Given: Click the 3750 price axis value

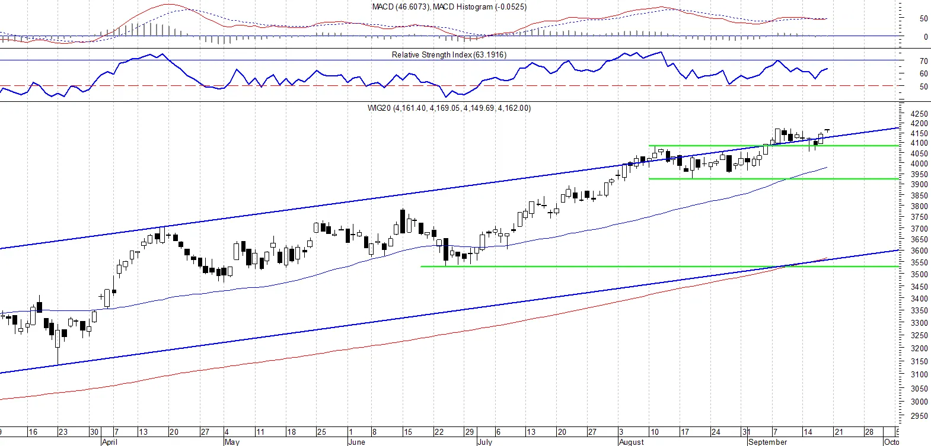Looking at the screenshot, I should coord(919,218).
